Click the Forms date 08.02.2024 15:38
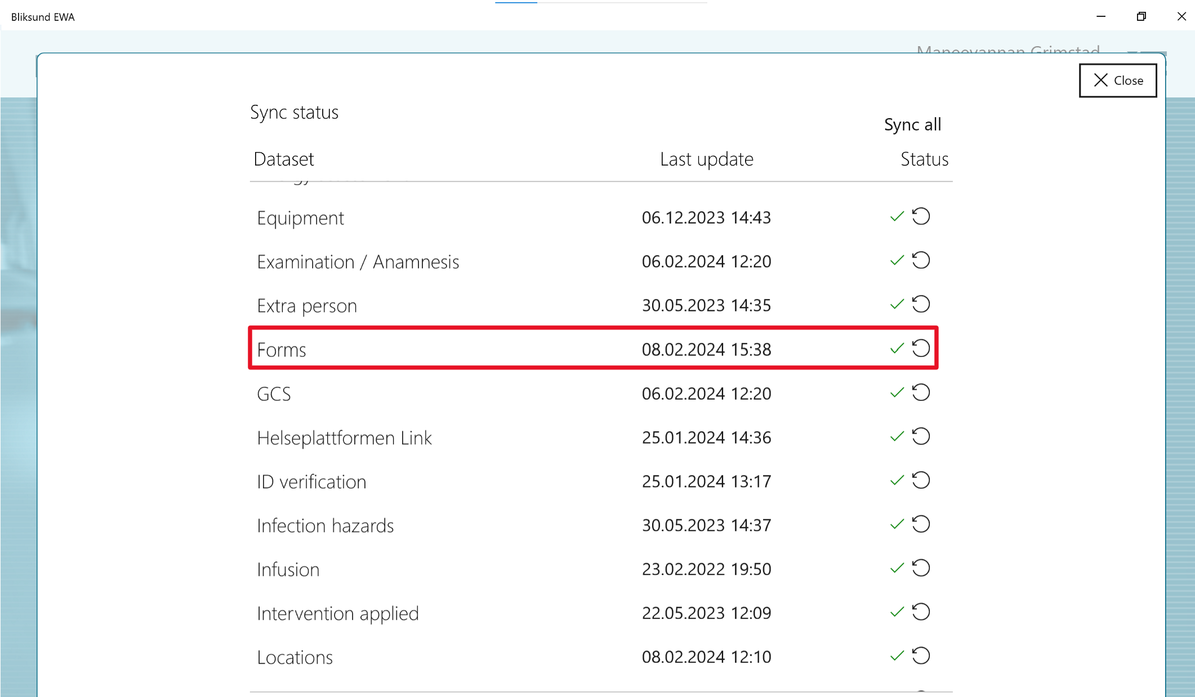Screen dimensions: 1195x697 tap(706, 349)
